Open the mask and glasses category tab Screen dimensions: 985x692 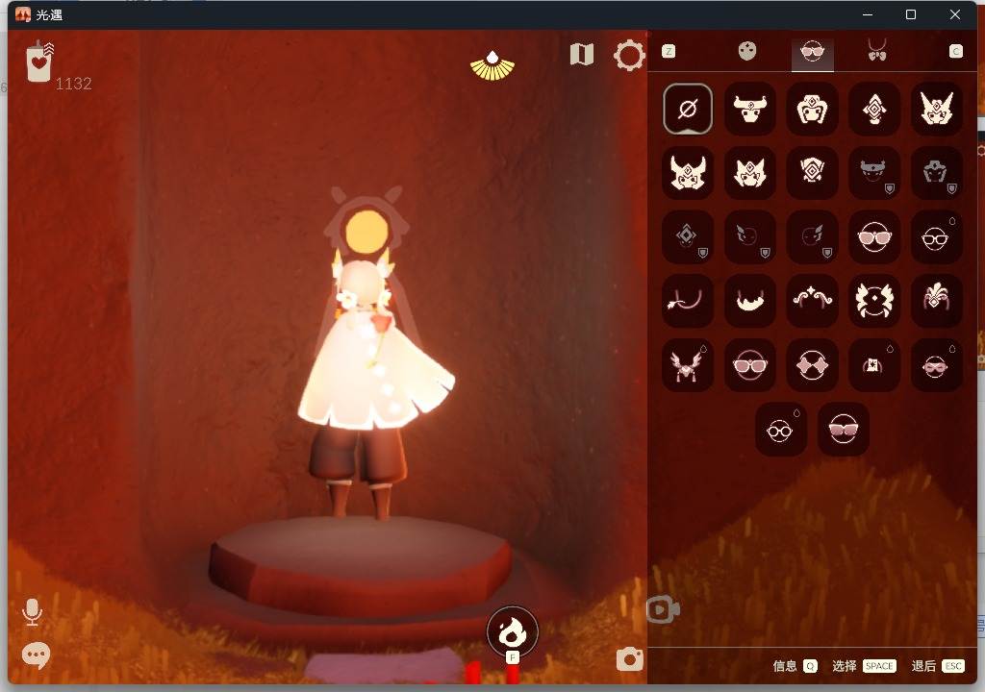click(812, 52)
